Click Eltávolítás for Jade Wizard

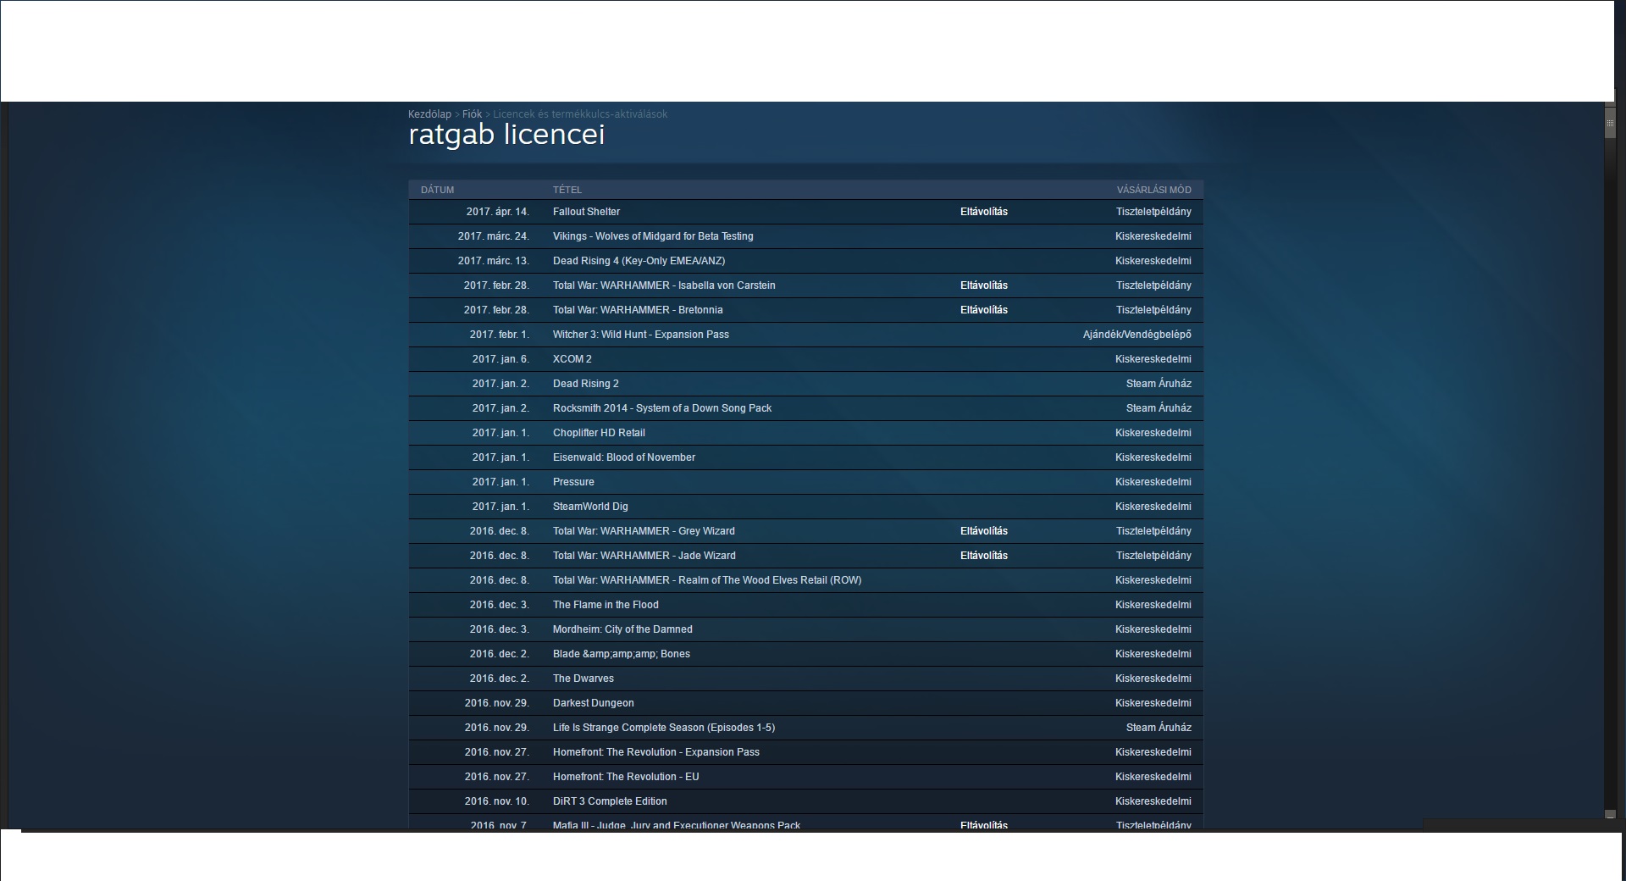coord(984,556)
